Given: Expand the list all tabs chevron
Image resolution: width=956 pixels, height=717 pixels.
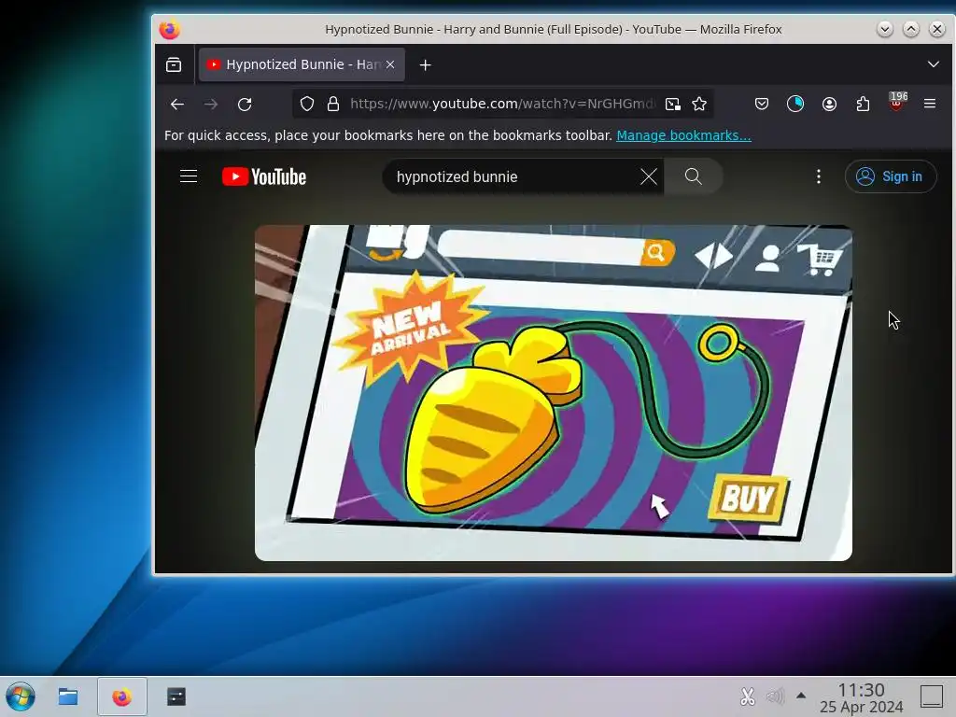Looking at the screenshot, I should tap(933, 64).
